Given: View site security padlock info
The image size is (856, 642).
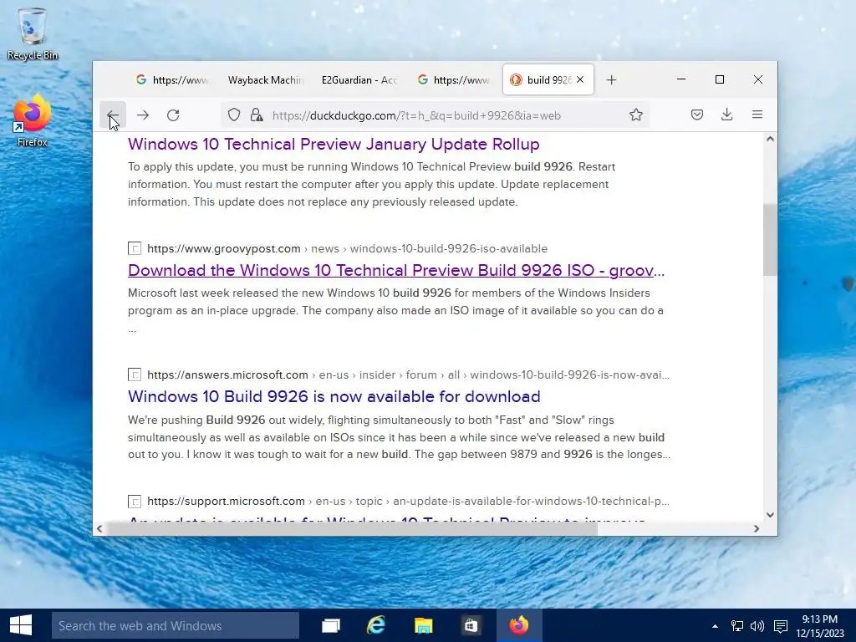Looking at the screenshot, I should pyautogui.click(x=257, y=115).
